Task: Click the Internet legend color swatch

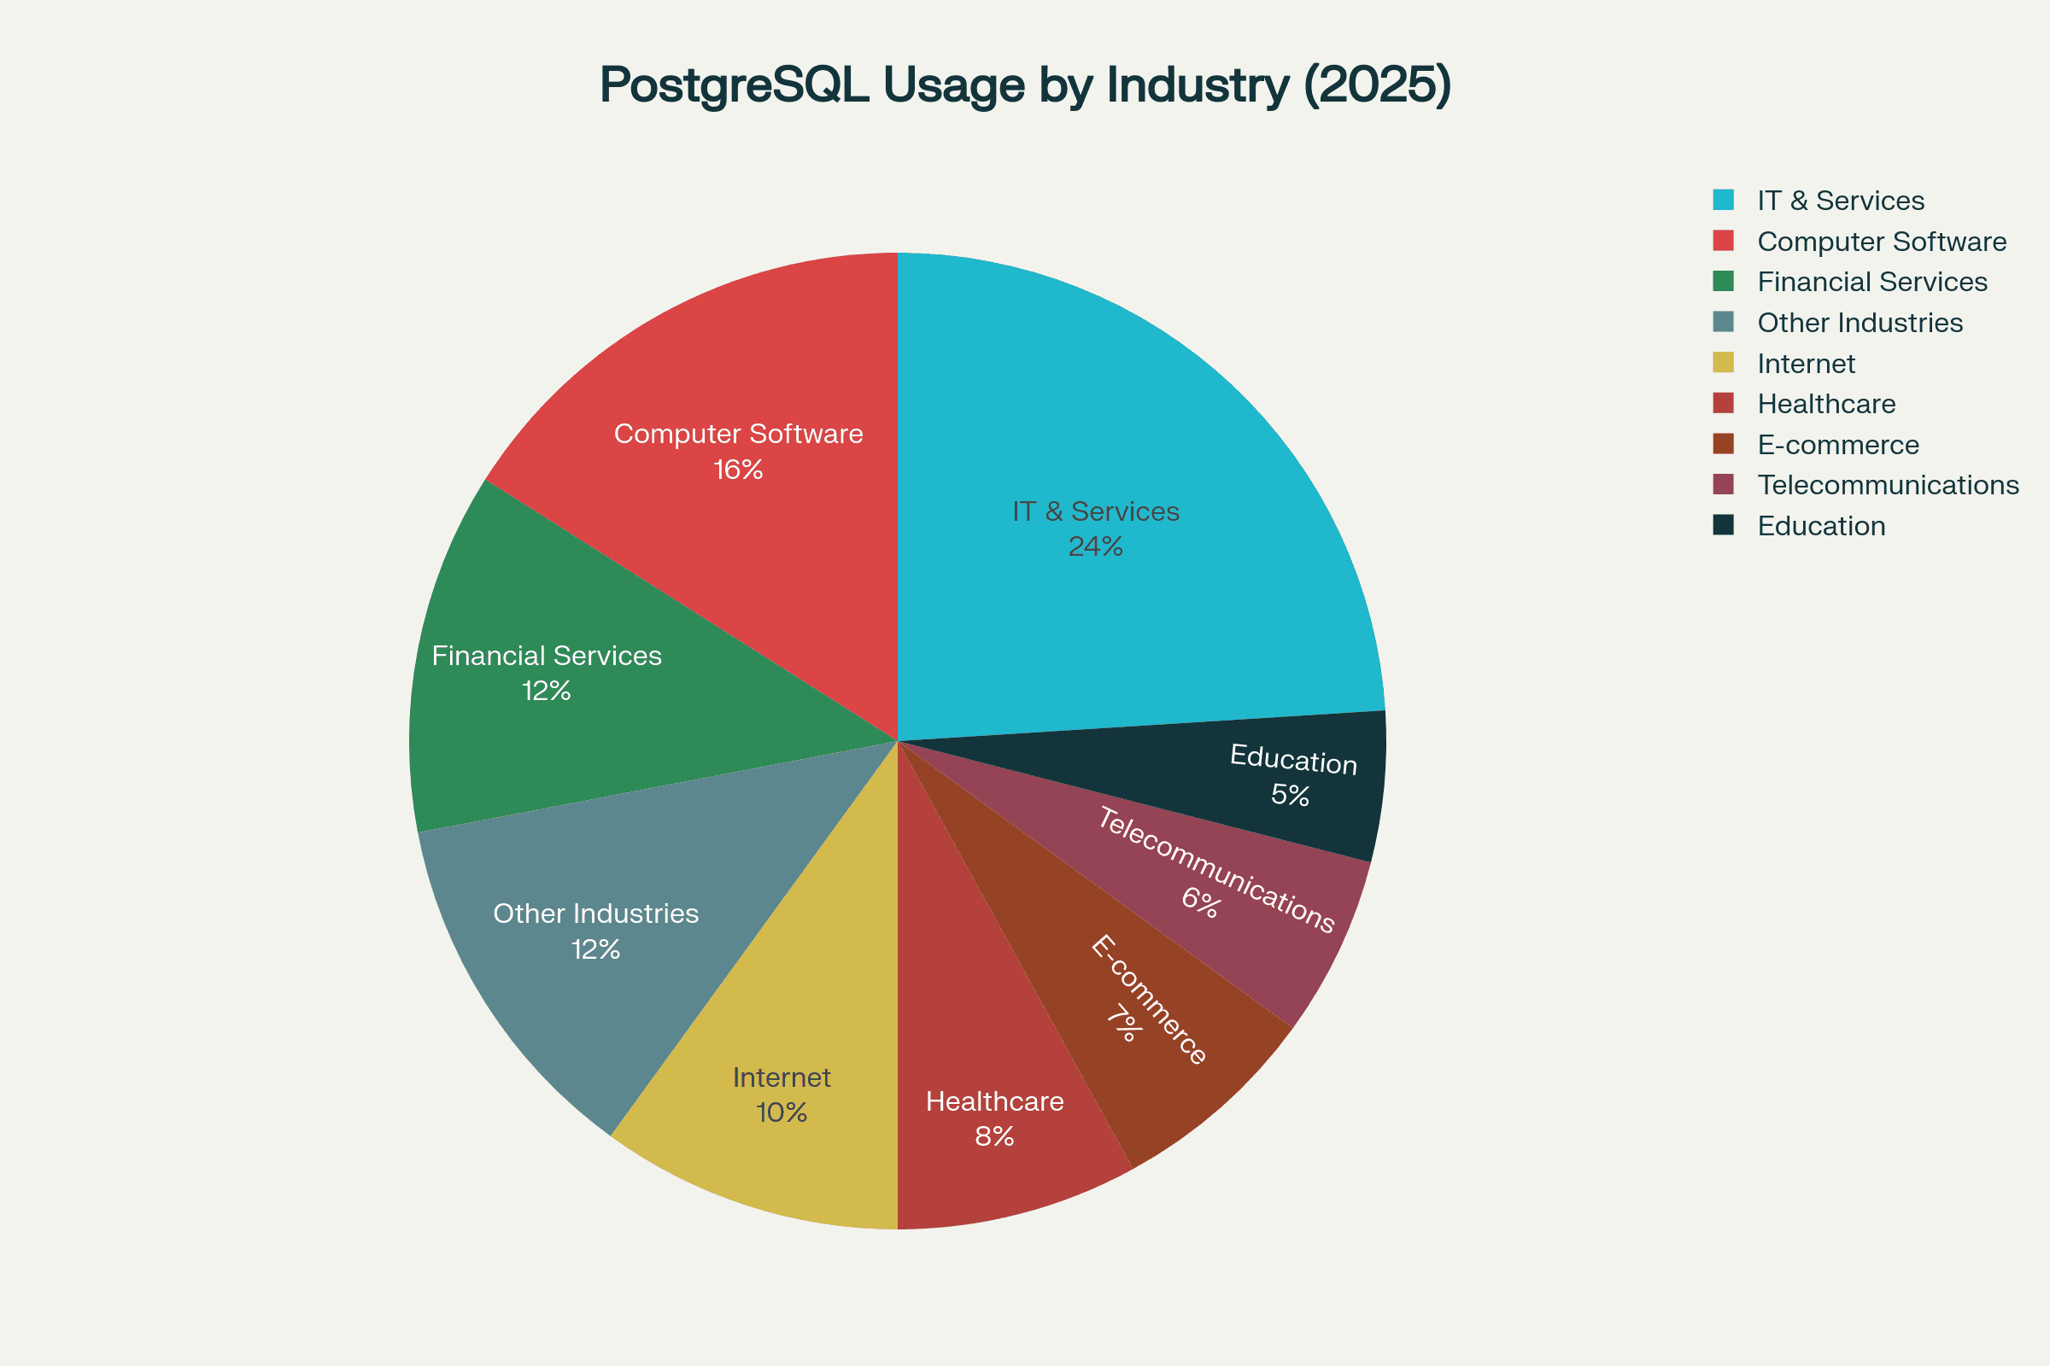Action: tap(1723, 362)
